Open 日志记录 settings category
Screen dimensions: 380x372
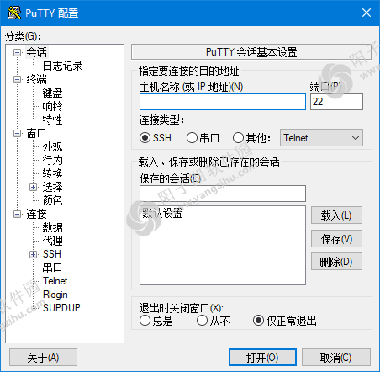point(63,66)
